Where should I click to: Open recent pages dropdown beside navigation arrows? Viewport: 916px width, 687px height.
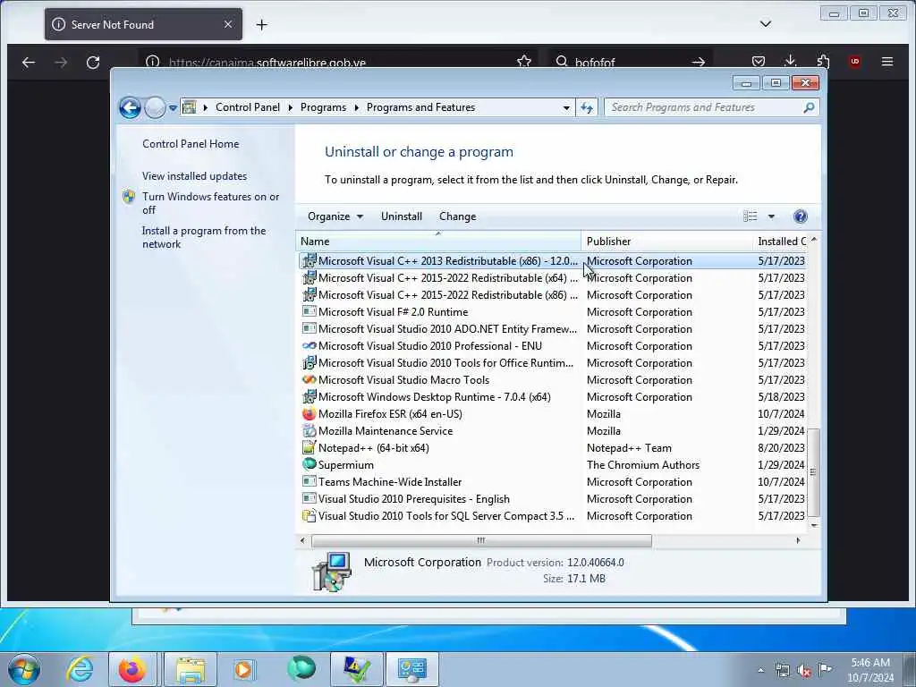[173, 108]
